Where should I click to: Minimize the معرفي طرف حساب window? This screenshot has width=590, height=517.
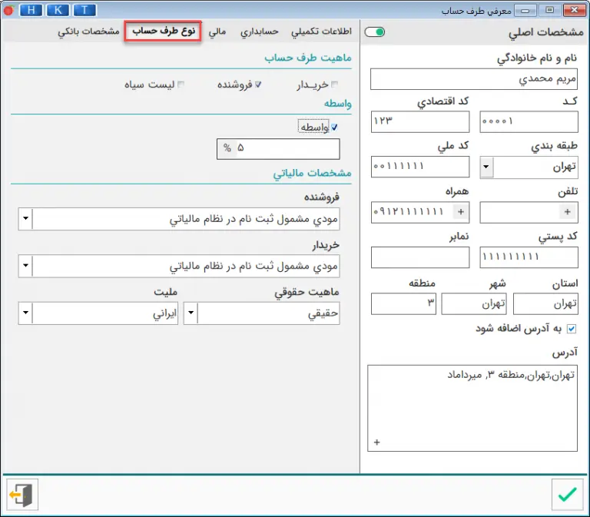point(525,11)
